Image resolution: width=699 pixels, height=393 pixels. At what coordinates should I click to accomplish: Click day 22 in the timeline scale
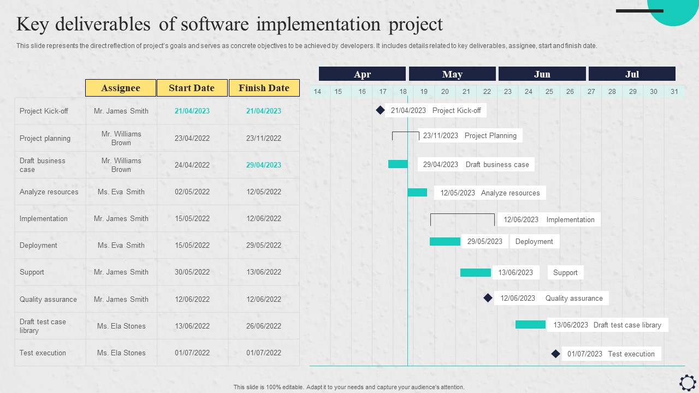487,92
